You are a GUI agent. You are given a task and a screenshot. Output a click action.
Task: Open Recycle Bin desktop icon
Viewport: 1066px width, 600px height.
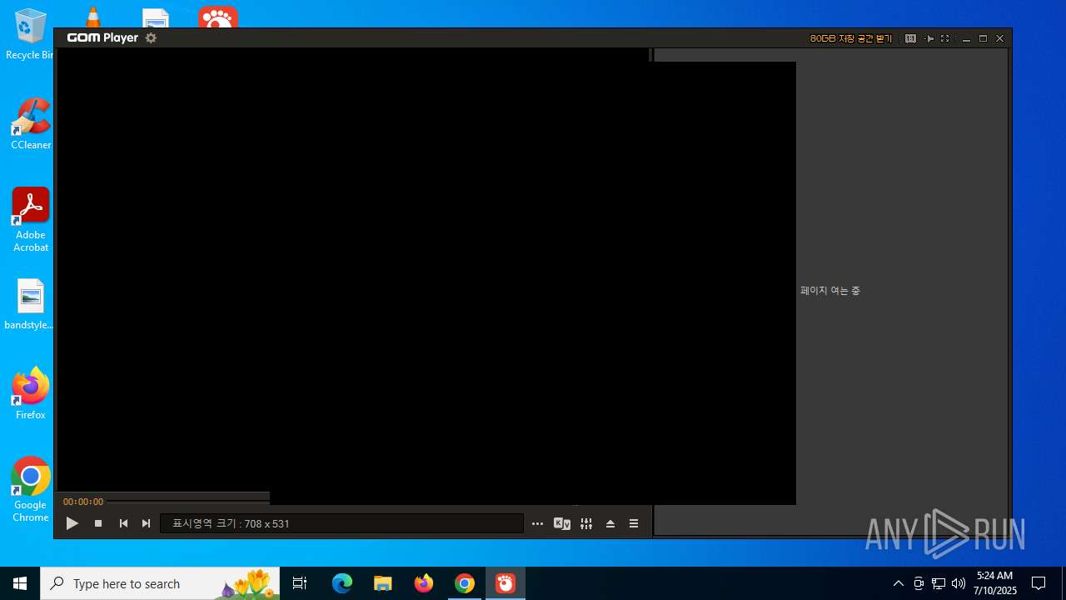(30, 34)
